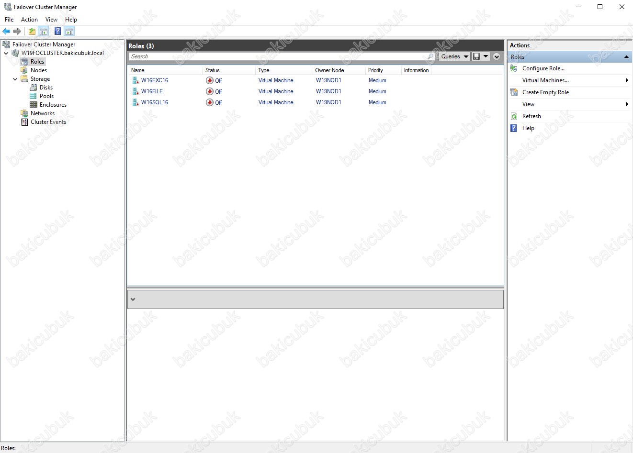Sort by the Type column header
The width and height of the screenshot is (633, 453).
point(284,70)
